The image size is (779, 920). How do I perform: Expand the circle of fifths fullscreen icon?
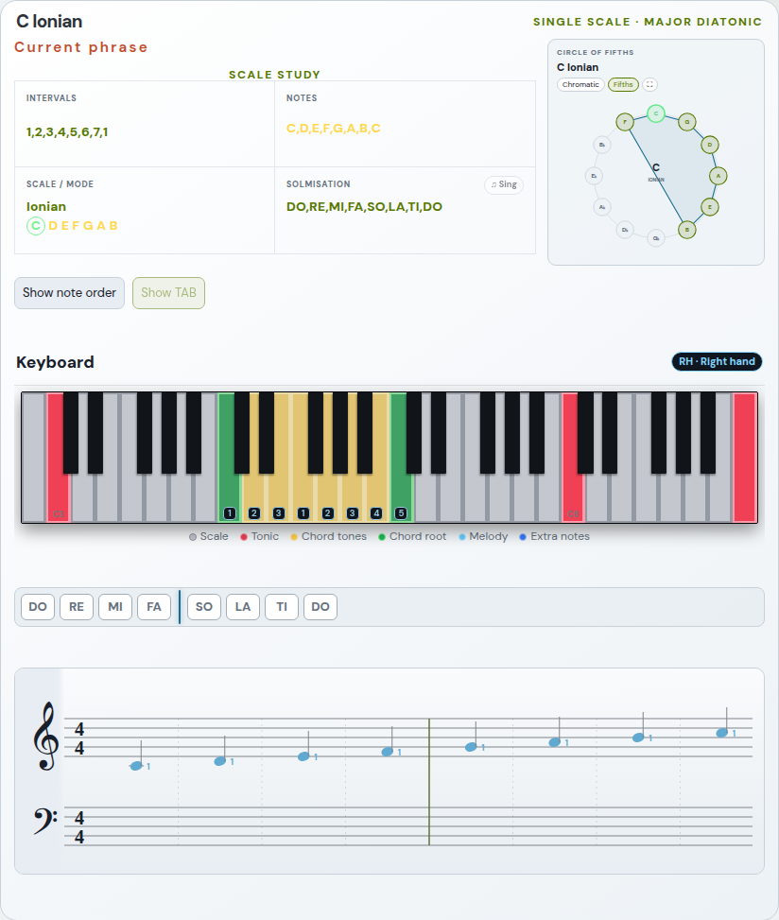[x=649, y=84]
